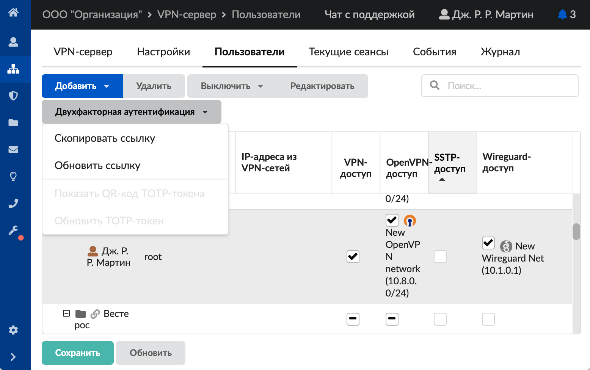Uncheck VPN access for Дж. Р. Р. Мартин
This screenshot has width=590, height=370.
point(353,257)
